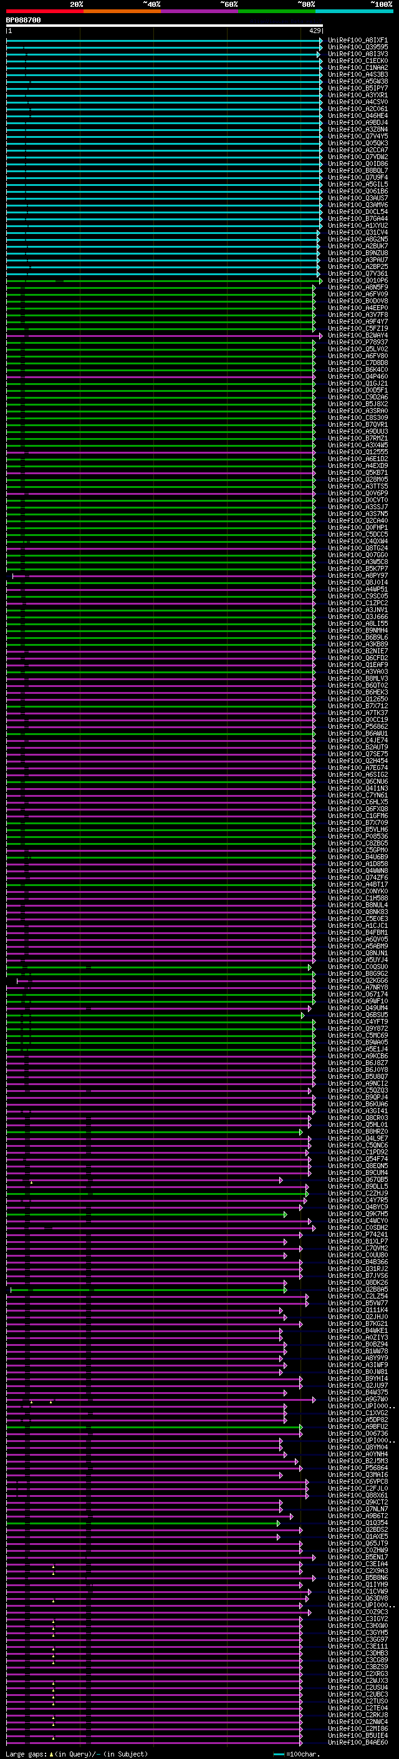This screenshot has width=399, height=1759.
Task: Click hit label UniRef100_O67174
Action: click(x=358, y=993)
